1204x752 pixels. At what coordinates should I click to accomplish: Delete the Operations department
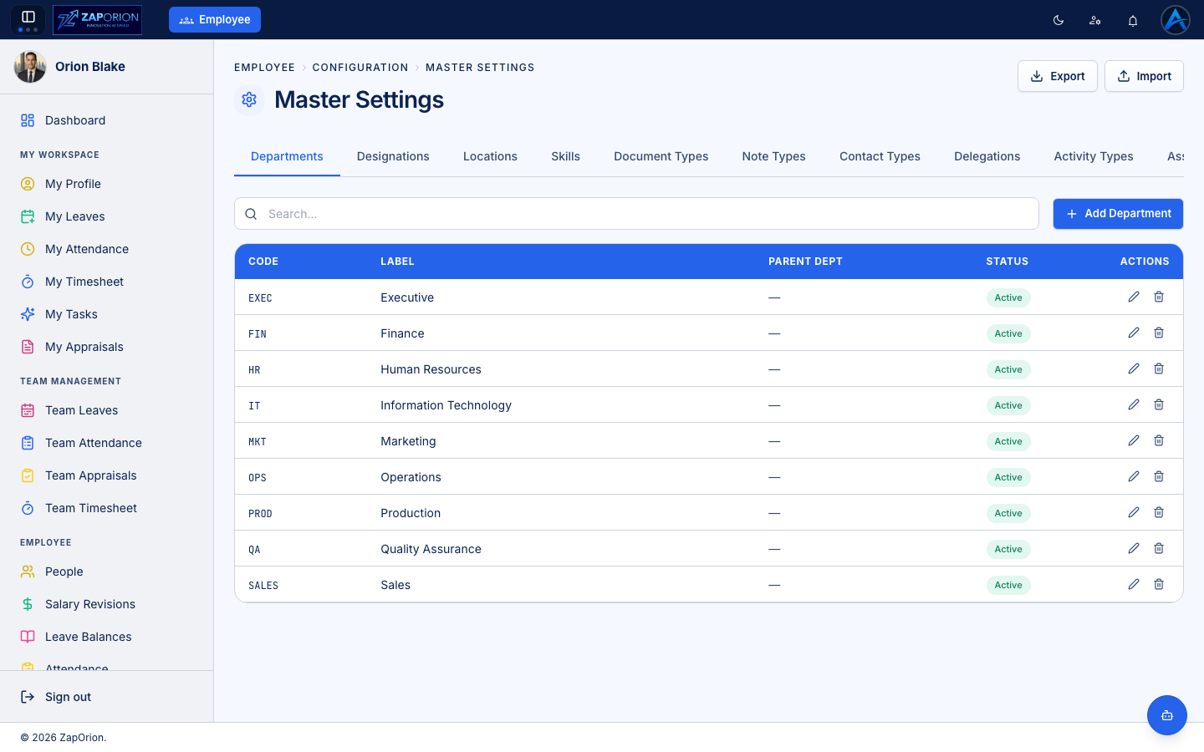[1159, 476]
